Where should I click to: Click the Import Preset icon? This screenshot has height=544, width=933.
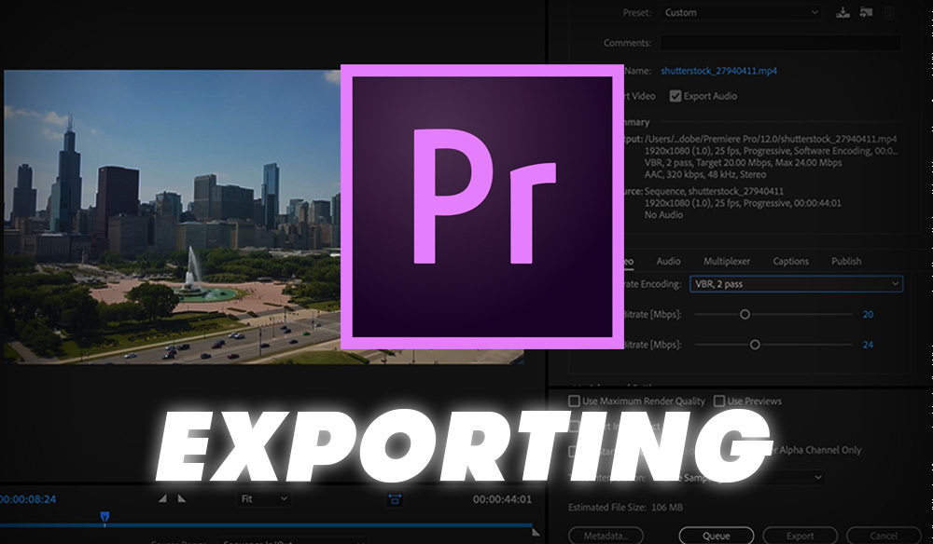(866, 12)
